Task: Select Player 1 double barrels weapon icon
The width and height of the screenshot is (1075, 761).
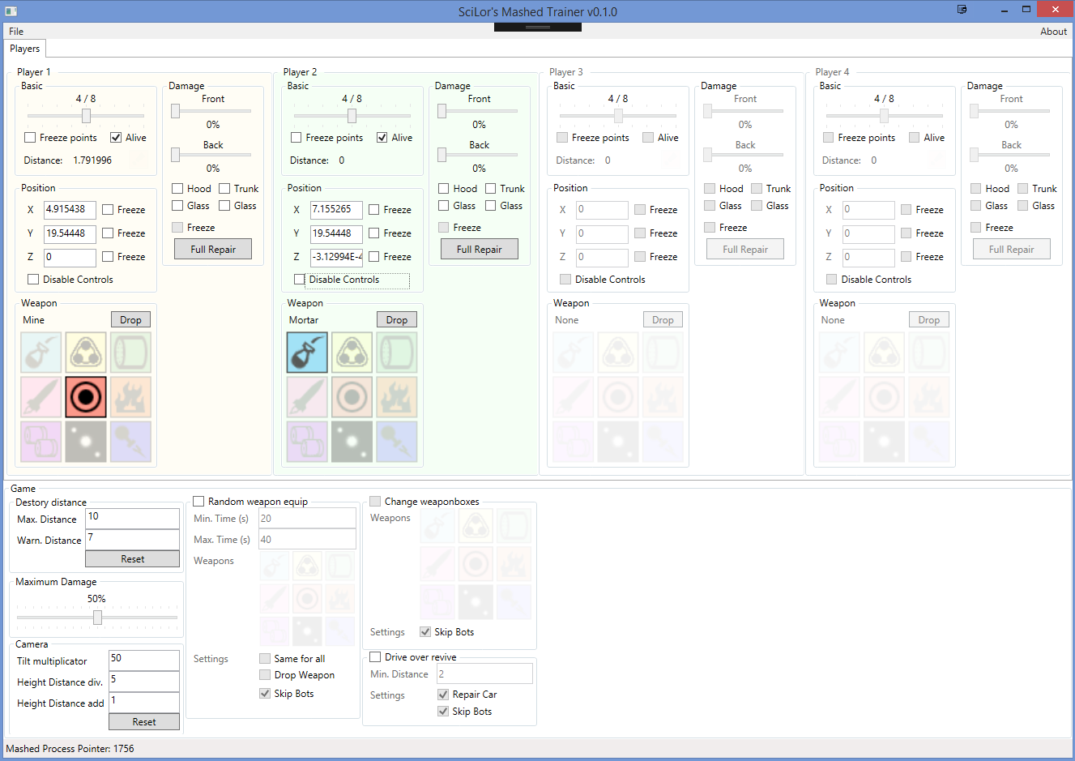Action: [41, 442]
